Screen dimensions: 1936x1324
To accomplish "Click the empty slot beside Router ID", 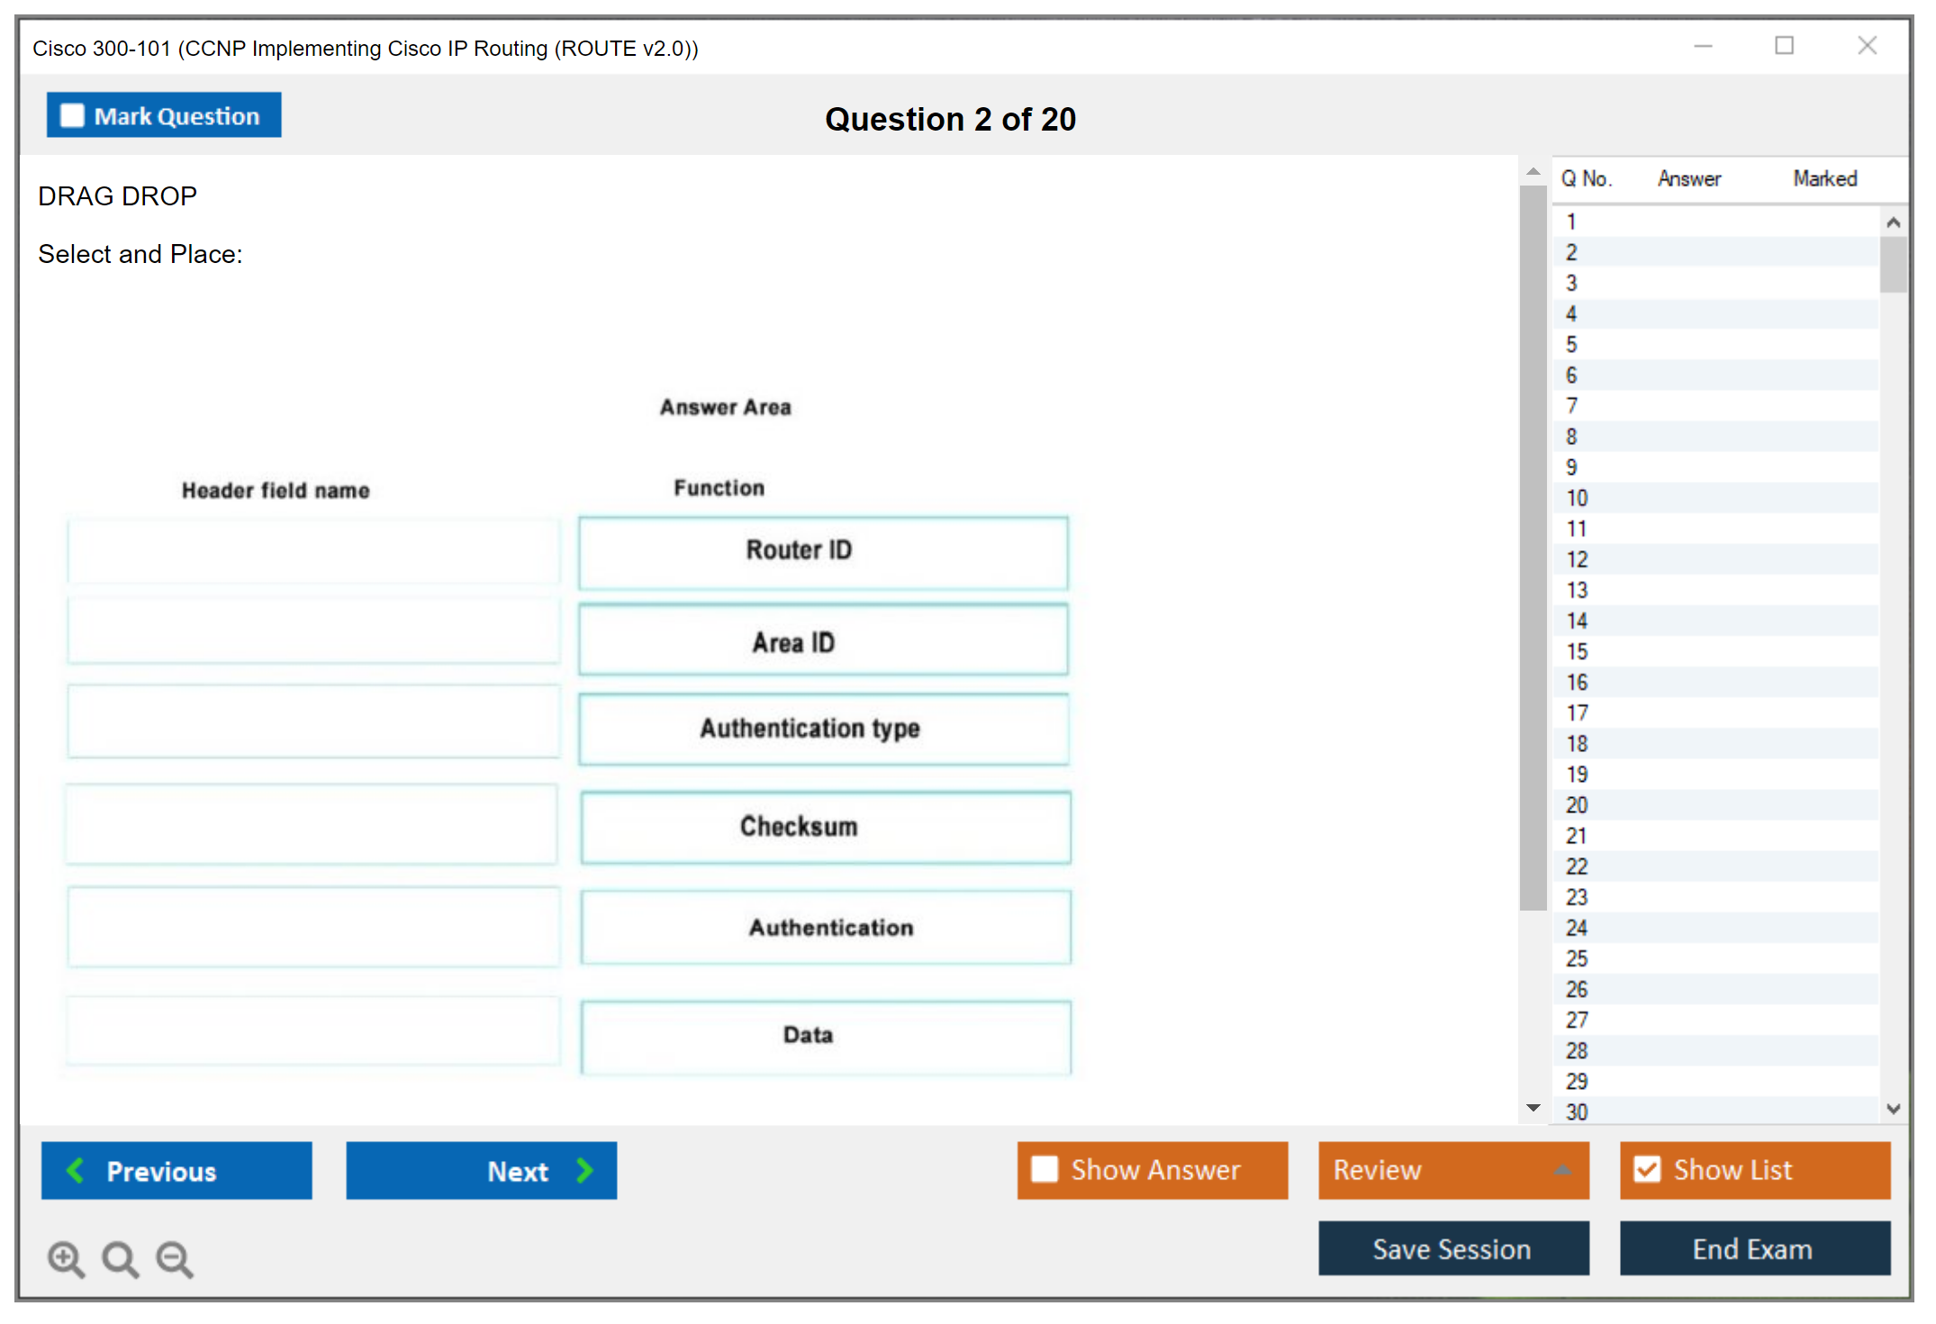I will (313, 551).
